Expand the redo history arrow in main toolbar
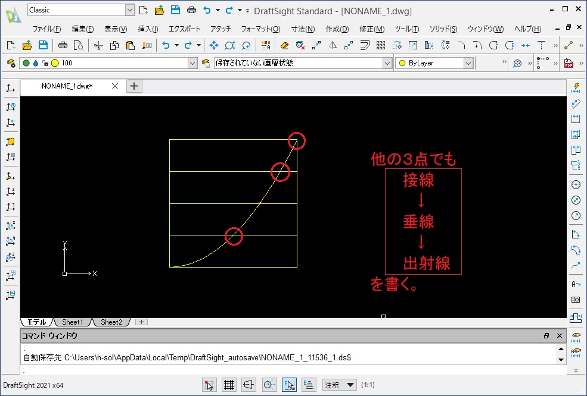 pos(199,46)
